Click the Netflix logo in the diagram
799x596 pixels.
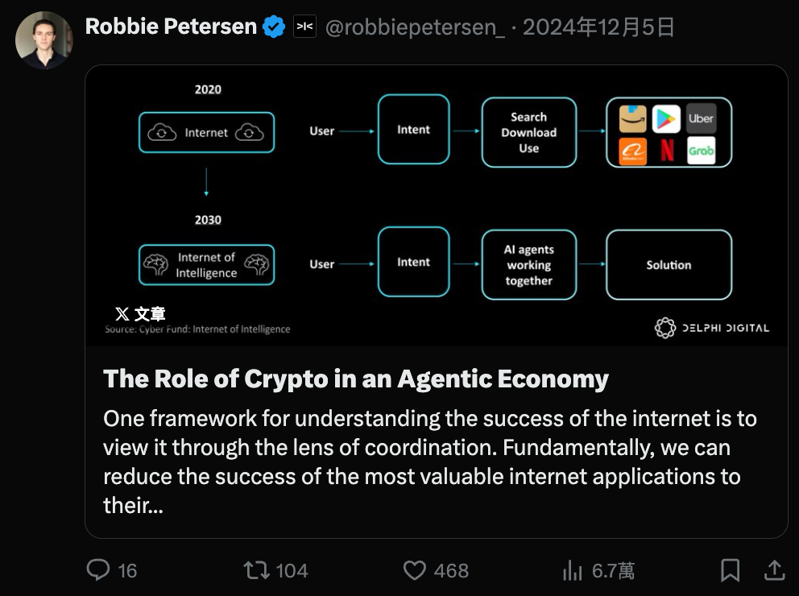667,151
